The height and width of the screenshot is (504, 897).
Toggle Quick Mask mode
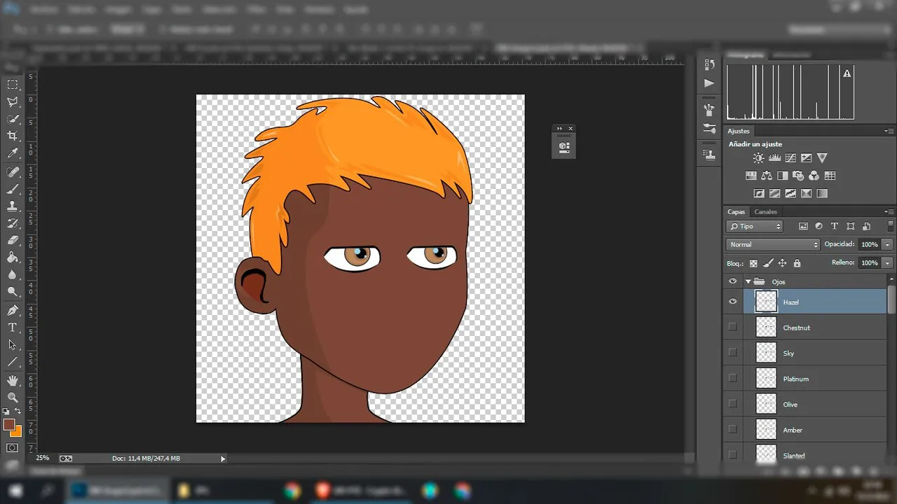coord(13,447)
